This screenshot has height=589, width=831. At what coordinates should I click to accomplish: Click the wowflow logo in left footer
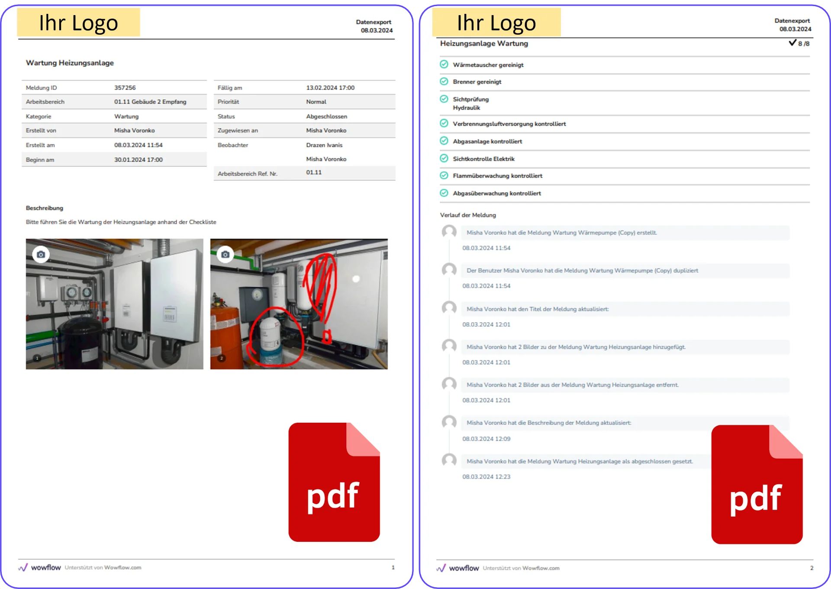[39, 567]
